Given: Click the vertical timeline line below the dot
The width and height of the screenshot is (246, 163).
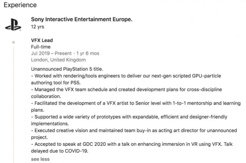Looking at the screenshot, I should click(13, 105).
